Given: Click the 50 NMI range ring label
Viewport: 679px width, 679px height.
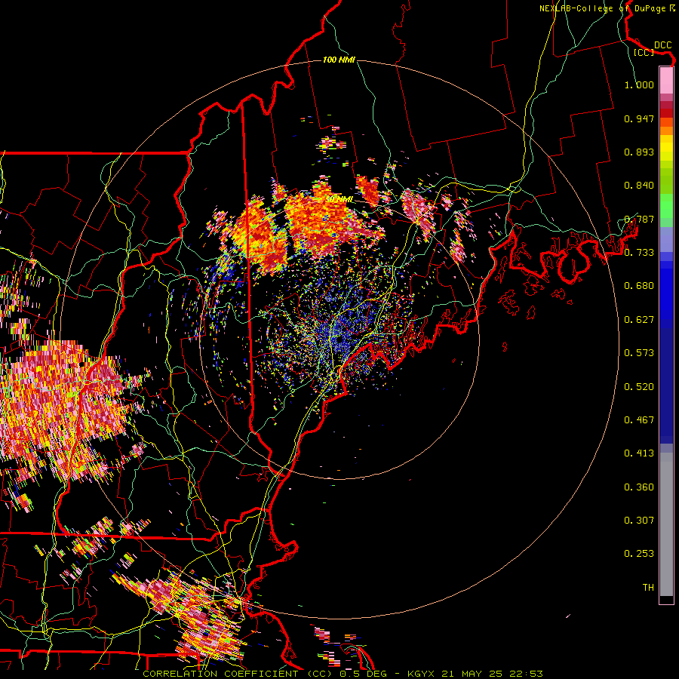Looking at the screenshot, I should pos(339,200).
